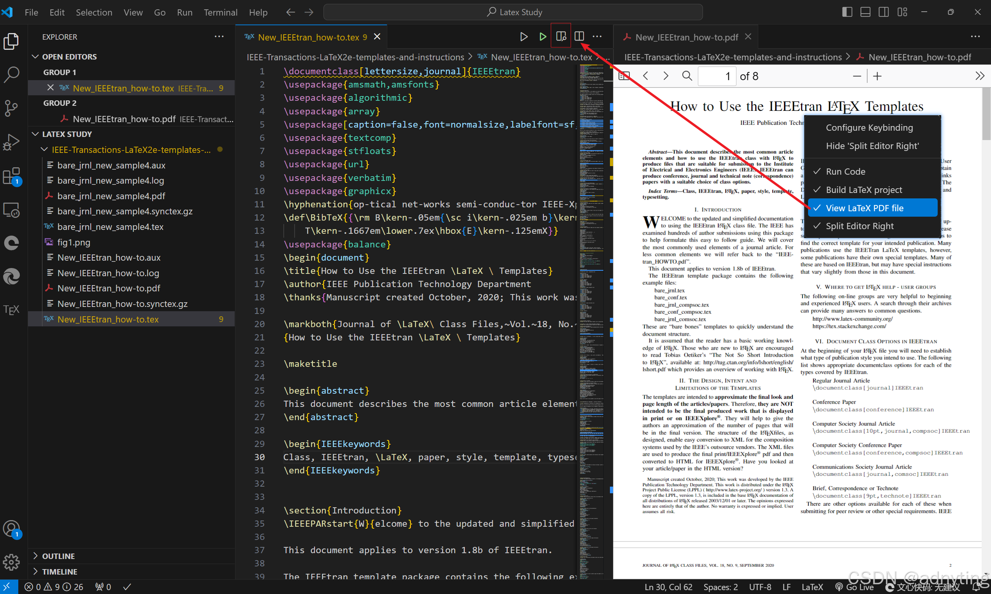Open Explorer Views and More Actions
Image resolution: width=991 pixels, height=594 pixels.
pos(219,37)
